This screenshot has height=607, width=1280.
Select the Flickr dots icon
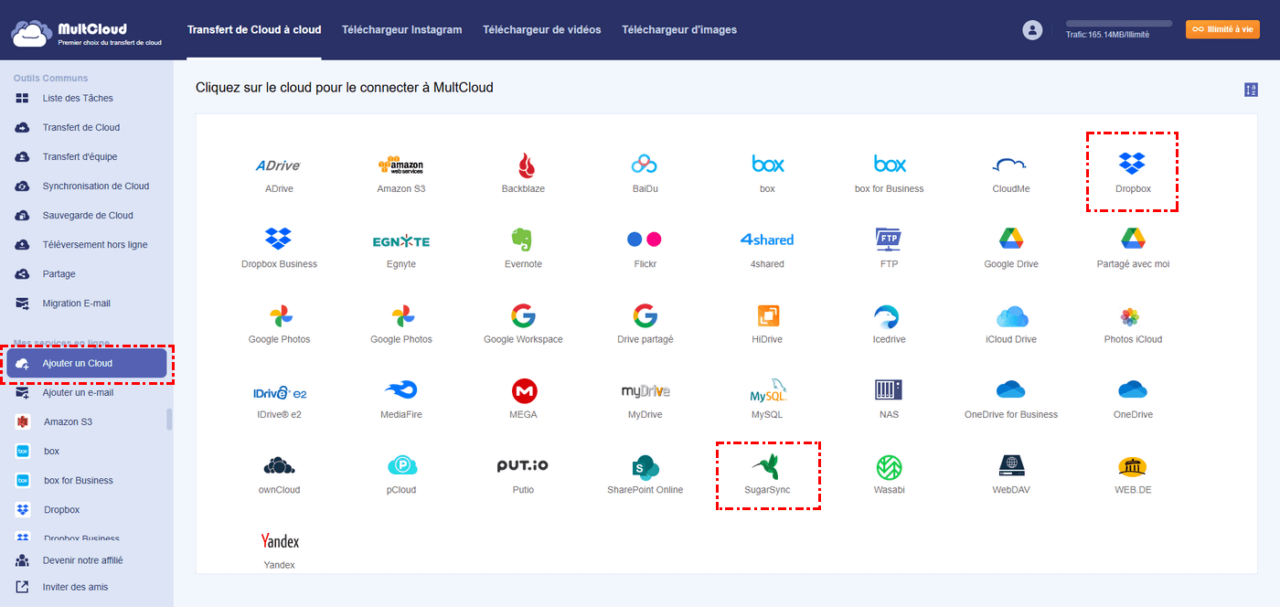[645, 240]
